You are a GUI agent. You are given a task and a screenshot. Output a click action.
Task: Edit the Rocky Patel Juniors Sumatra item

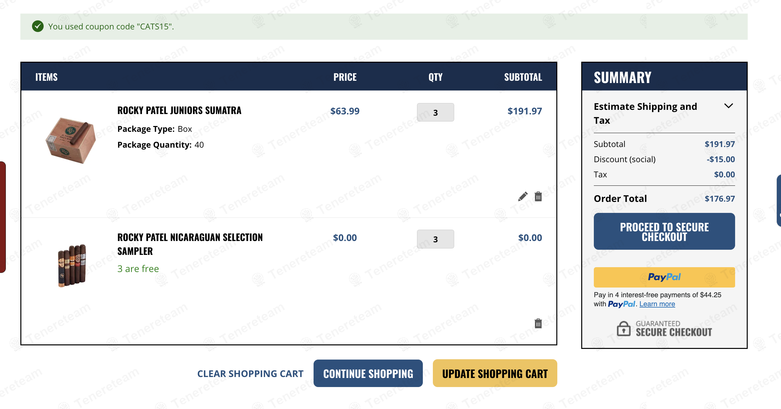[523, 196]
